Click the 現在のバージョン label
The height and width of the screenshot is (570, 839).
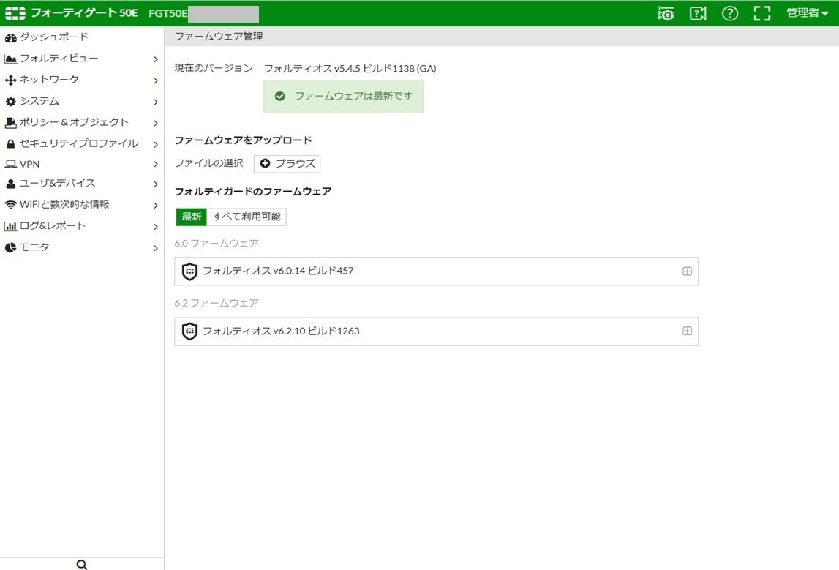[x=214, y=68]
